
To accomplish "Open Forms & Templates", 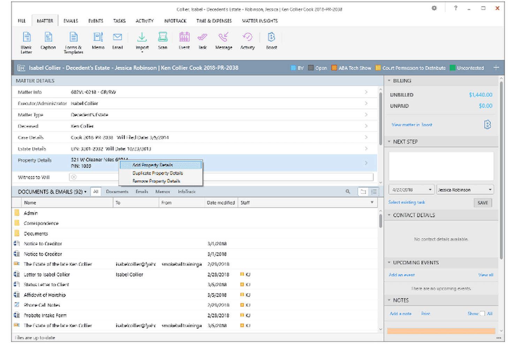I will click(74, 42).
